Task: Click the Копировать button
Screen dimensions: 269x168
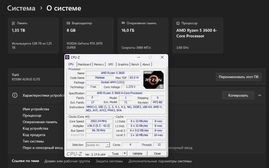Action: (x=238, y=95)
